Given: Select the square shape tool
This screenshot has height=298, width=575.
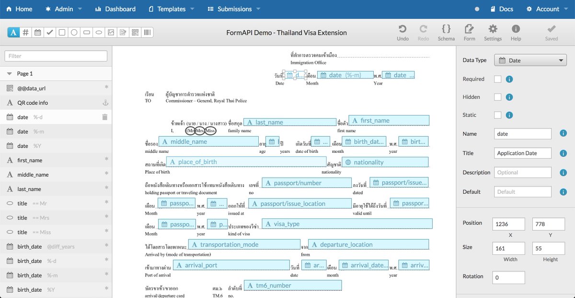Looking at the screenshot, I should pyautogui.click(x=62, y=33).
